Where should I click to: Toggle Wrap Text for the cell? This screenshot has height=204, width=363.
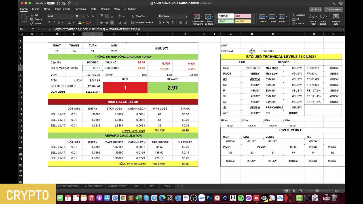click(x=140, y=16)
